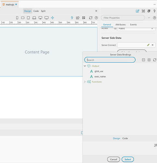This screenshot has width=157, height=163.
Task: Switch to the Split view tab
Action: point(43,11)
